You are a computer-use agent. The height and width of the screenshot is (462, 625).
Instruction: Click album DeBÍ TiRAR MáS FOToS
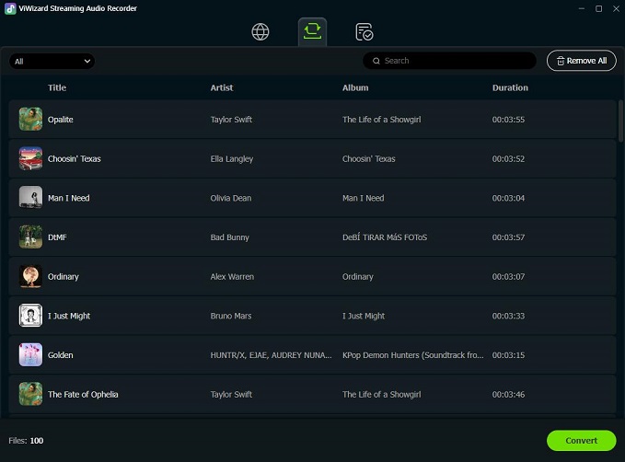pos(385,237)
